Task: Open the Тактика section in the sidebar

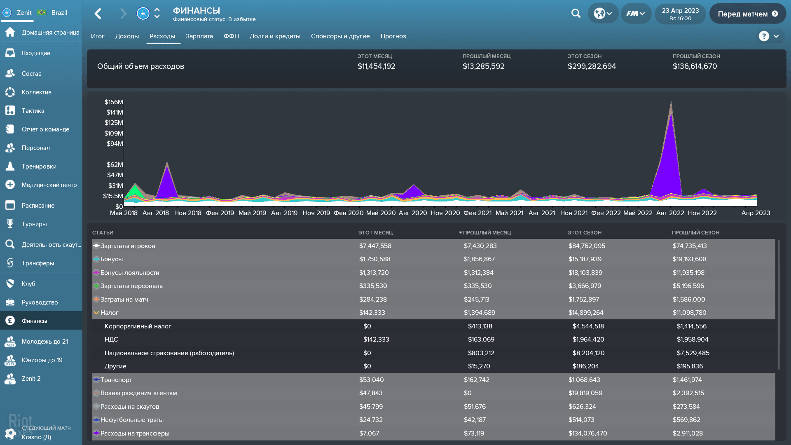Action: [x=33, y=110]
